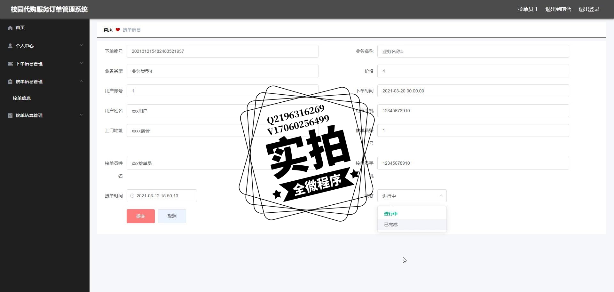Click the 业务名称 input field
This screenshot has width=614, height=292.
(x=473, y=51)
